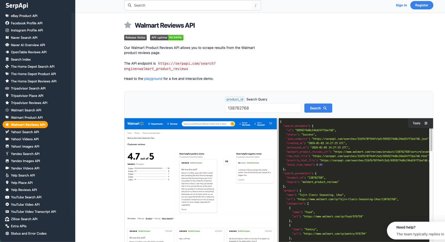Click the star icon beside Walmart Reviews API title
Image resolution: width=445 pixels, height=242 pixels.
pos(128,25)
